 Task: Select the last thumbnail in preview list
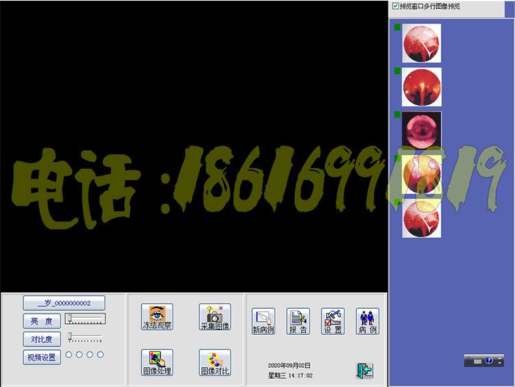(x=422, y=218)
